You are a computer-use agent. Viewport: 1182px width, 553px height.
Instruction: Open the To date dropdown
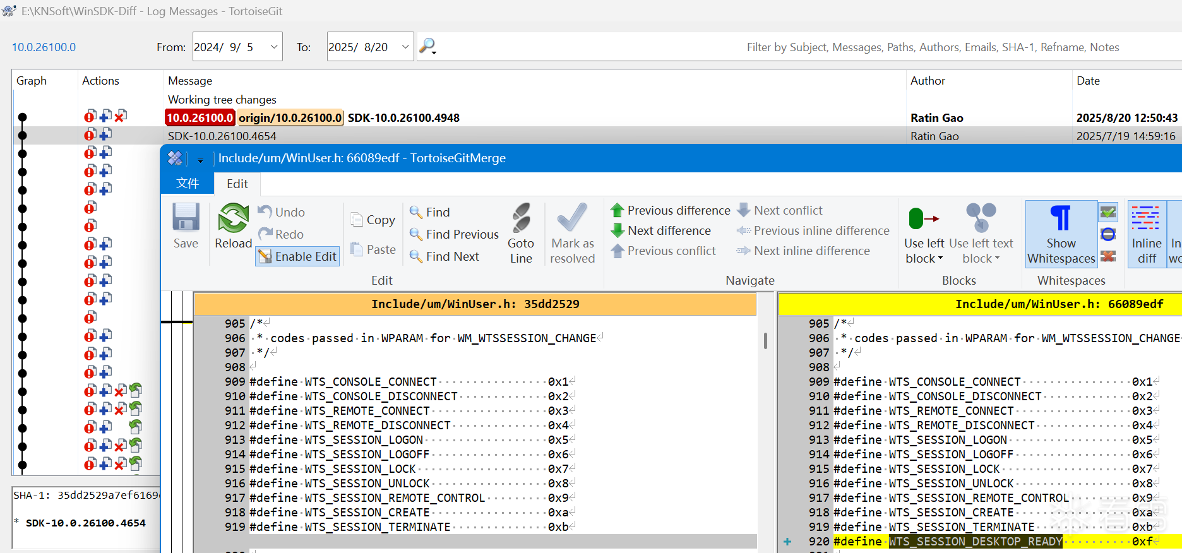coord(405,47)
